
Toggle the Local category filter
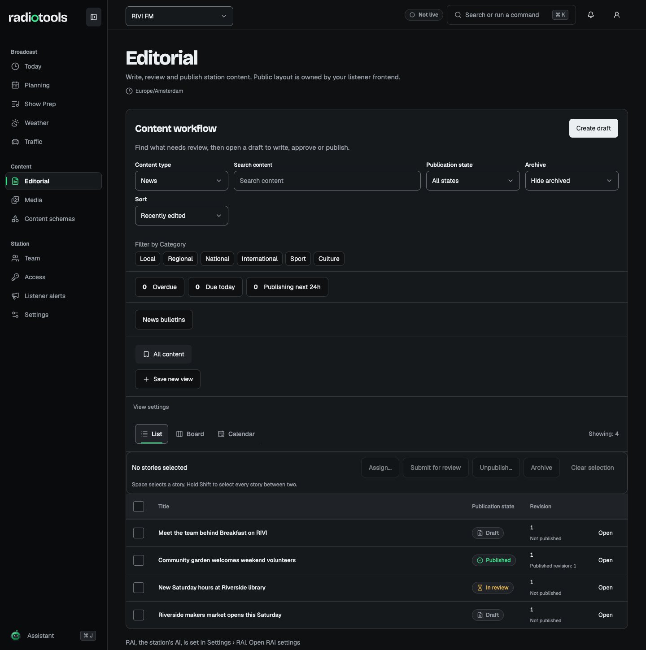point(148,259)
